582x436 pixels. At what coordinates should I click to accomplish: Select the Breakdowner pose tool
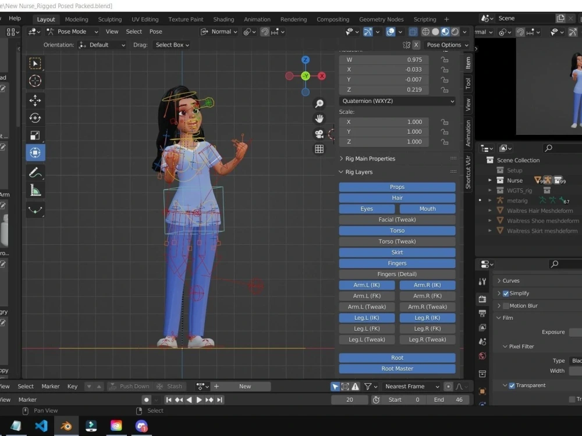click(x=36, y=210)
